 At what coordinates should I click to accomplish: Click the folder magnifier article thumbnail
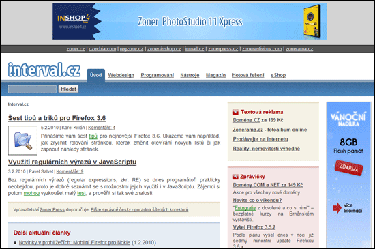click(x=22, y=141)
